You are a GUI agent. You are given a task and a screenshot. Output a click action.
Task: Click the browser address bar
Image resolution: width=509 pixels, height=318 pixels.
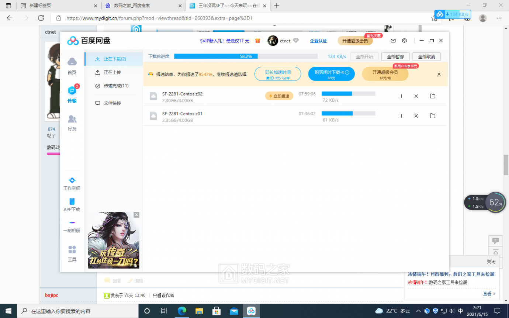click(x=243, y=18)
